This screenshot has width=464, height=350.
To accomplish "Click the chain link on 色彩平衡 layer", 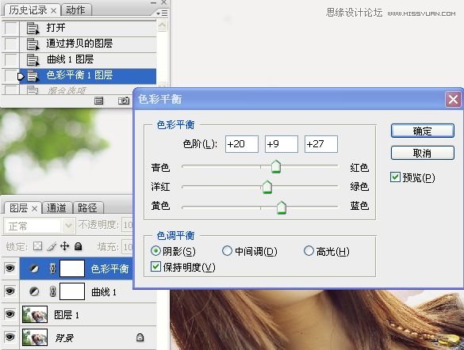I will tap(52, 268).
